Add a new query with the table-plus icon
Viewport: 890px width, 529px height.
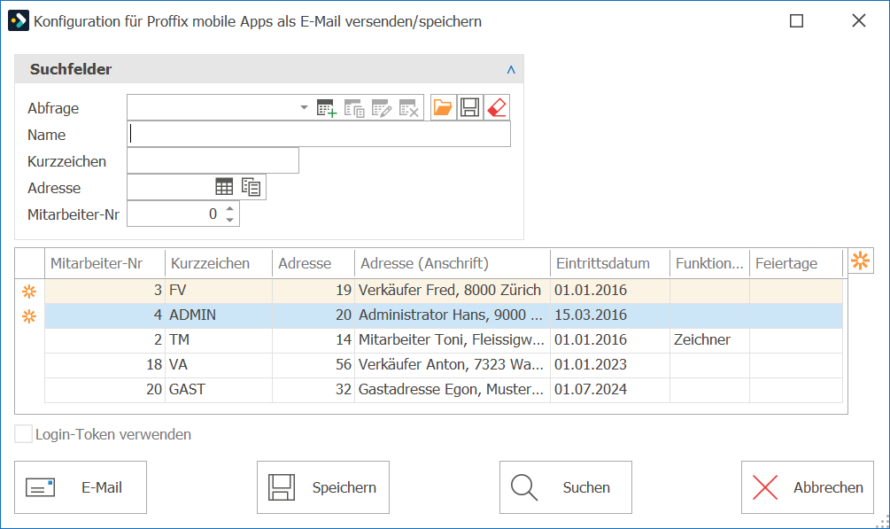(x=327, y=107)
